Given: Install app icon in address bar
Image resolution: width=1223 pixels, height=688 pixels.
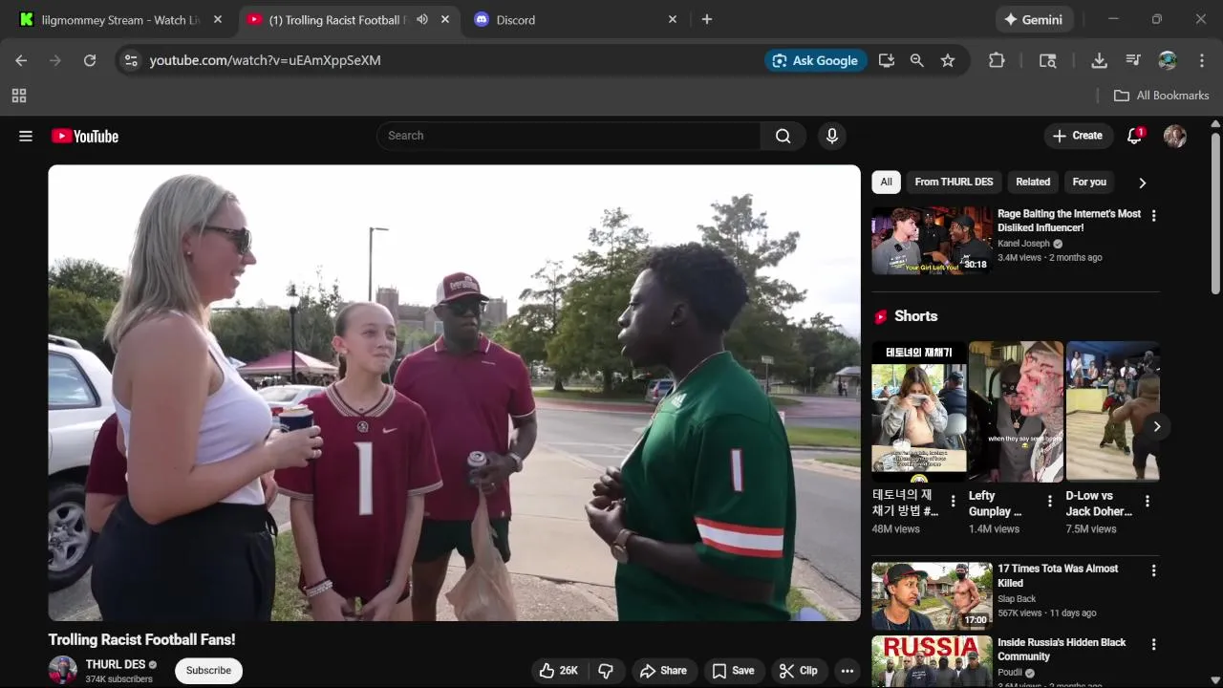Looking at the screenshot, I should 887,60.
